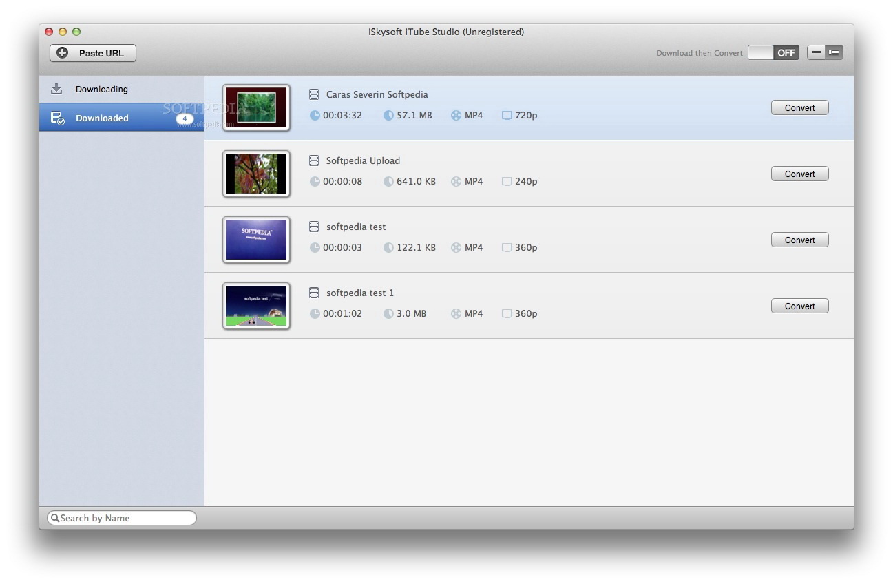Switch to detailed list view icon
The height and width of the screenshot is (584, 893).
click(x=834, y=52)
